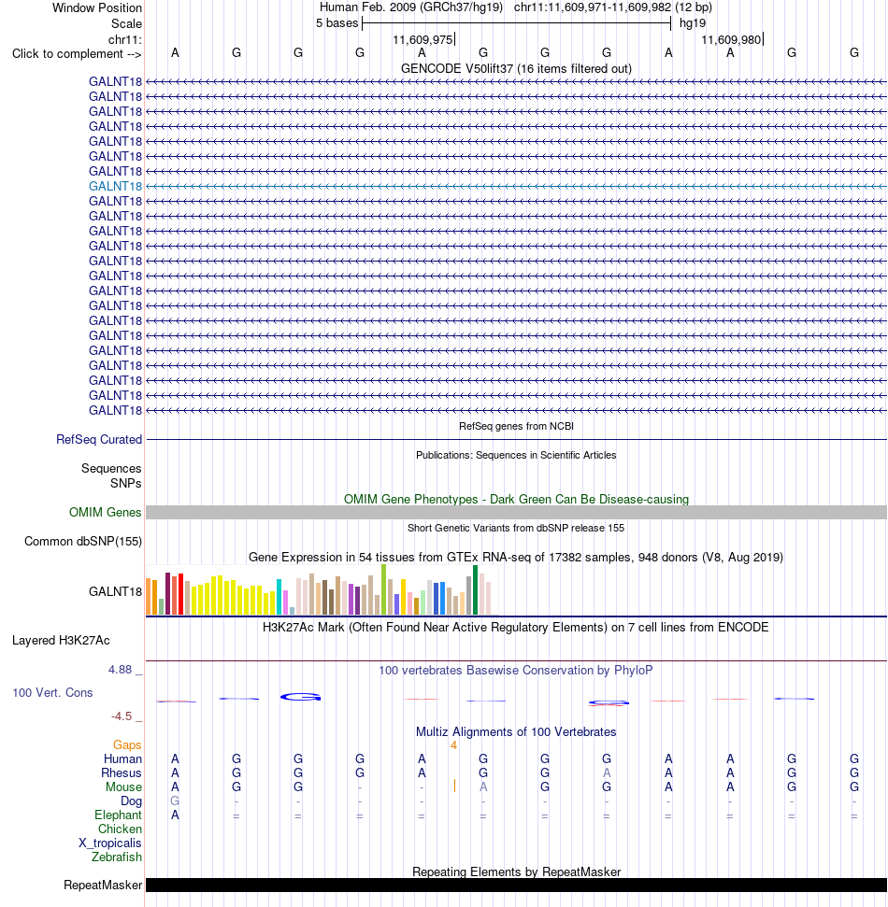Click the tall dark-green bar in GTEx chart
Screen dimensions: 888x907
(475, 590)
